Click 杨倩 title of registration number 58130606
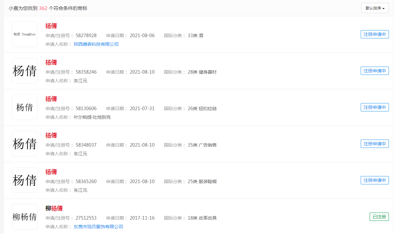This screenshot has width=394, height=234. point(51,99)
